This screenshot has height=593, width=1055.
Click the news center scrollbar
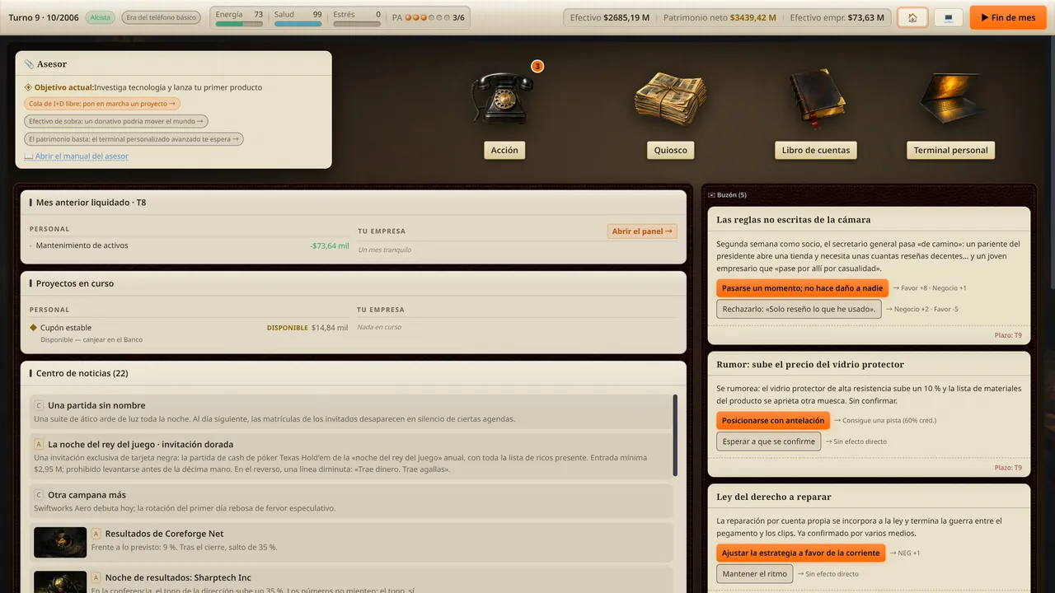coord(675,435)
